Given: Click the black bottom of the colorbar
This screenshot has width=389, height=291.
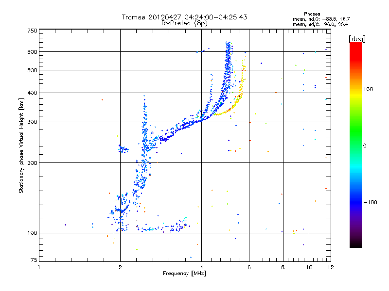Looking at the screenshot, I should click(x=356, y=244).
